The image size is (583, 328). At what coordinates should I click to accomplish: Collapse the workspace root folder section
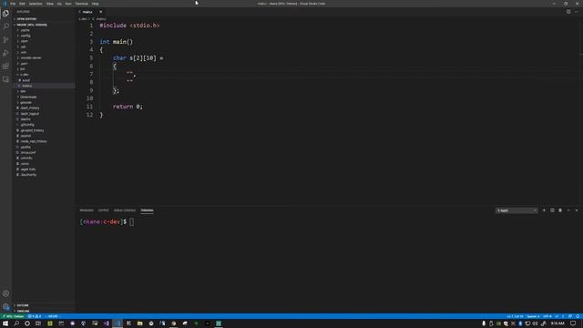[44, 25]
